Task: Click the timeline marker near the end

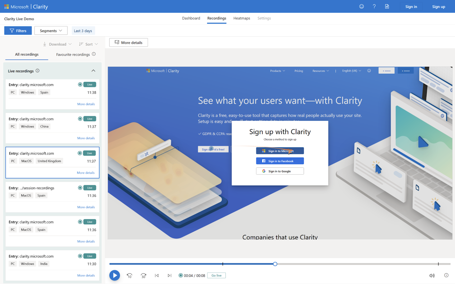Action: tap(438, 264)
